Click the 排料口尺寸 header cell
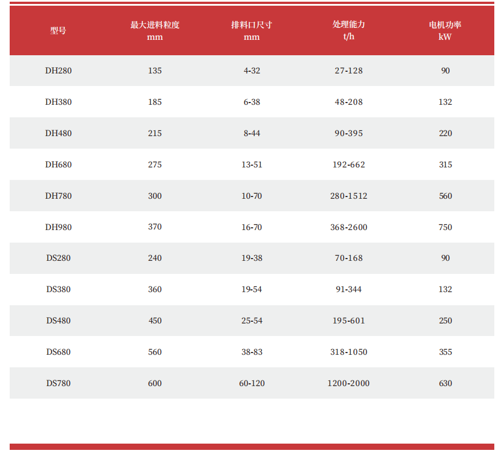500x455 pixels. 251,31
